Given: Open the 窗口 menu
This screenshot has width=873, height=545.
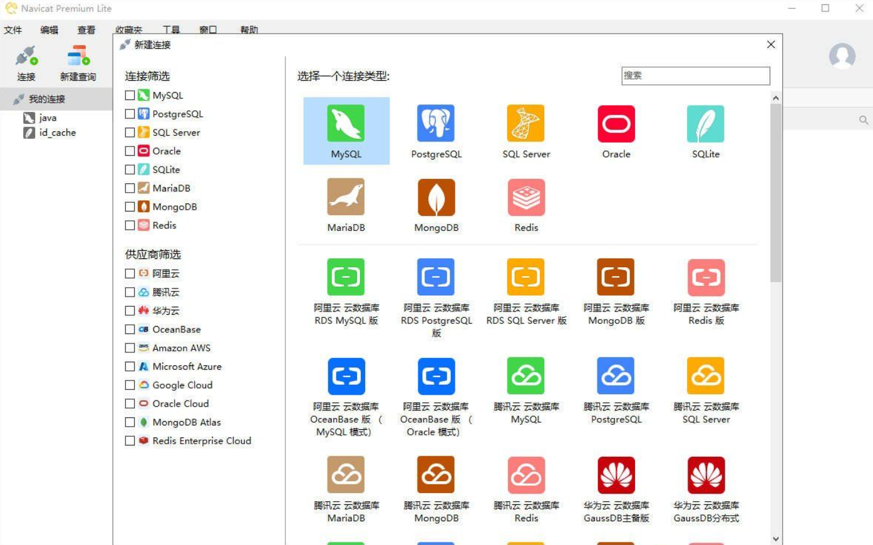Looking at the screenshot, I should 208,29.
